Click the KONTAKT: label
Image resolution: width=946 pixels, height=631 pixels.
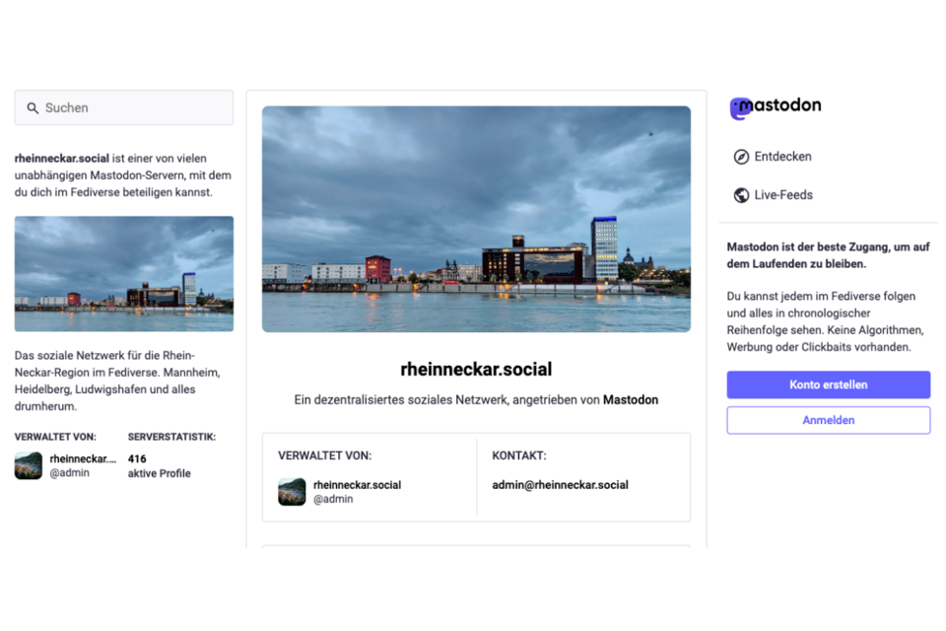519,456
